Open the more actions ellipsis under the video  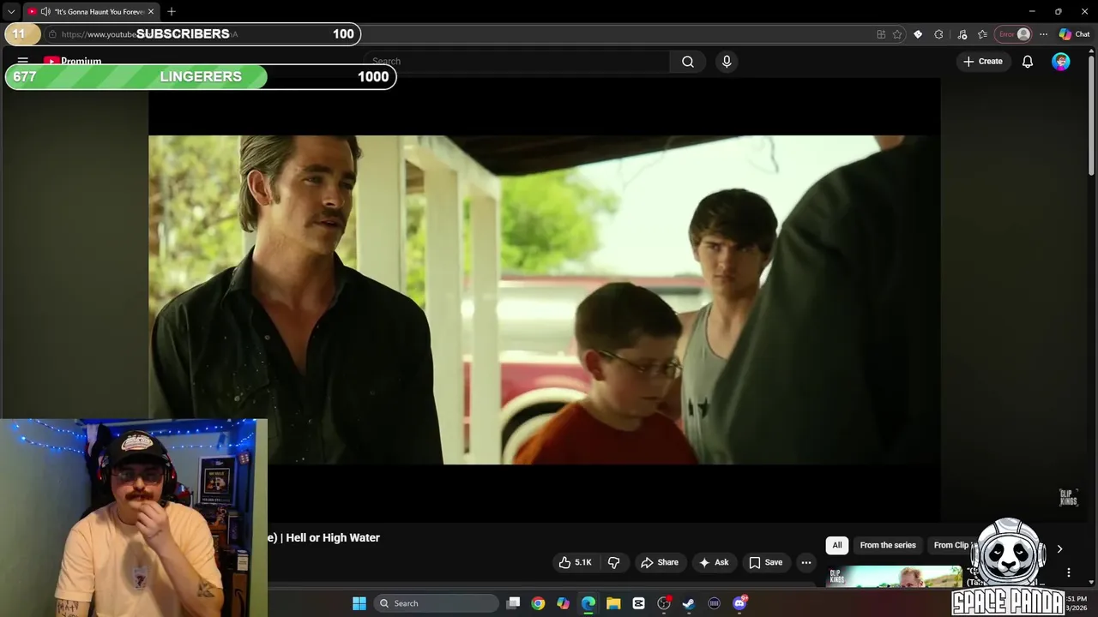click(x=806, y=562)
